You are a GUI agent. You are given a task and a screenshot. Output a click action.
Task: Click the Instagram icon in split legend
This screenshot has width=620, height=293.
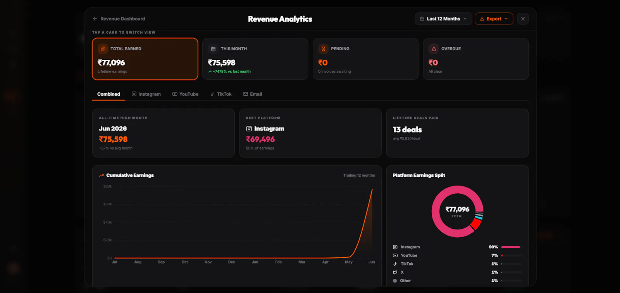click(x=395, y=247)
